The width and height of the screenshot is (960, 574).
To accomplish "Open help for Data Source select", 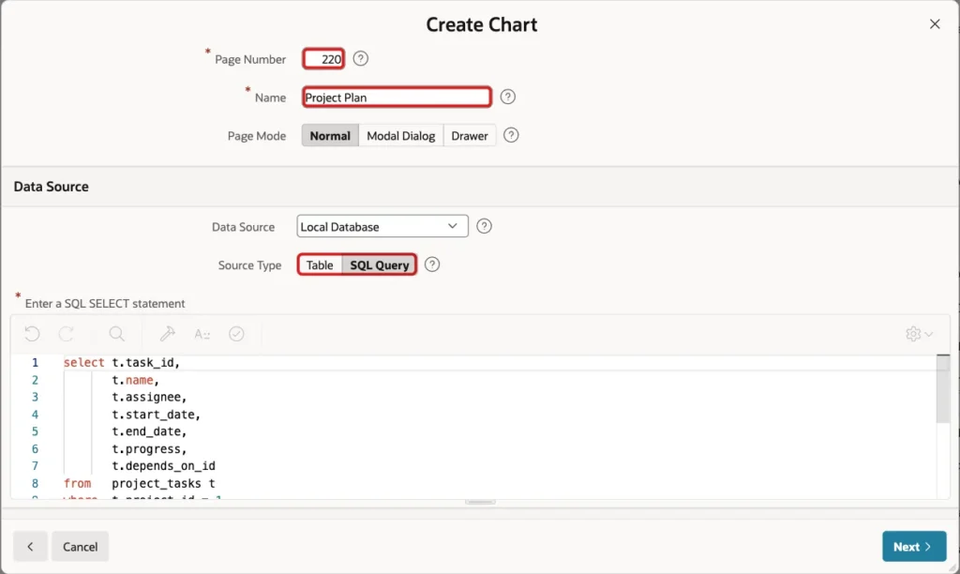I will 485,227.
